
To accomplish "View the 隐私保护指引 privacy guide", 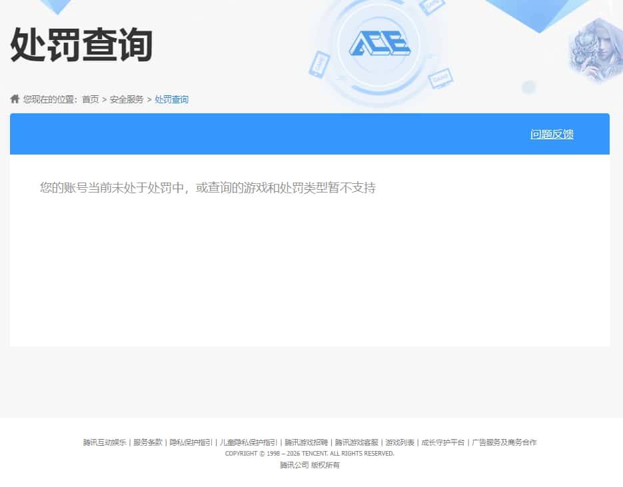I will coord(192,442).
